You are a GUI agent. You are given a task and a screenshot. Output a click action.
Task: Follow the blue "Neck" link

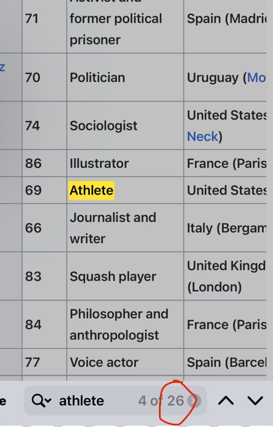(x=203, y=136)
